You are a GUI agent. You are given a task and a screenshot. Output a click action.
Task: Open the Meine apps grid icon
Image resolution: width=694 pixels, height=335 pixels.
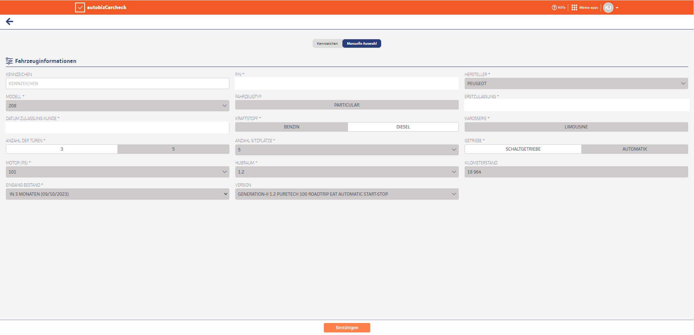click(574, 7)
